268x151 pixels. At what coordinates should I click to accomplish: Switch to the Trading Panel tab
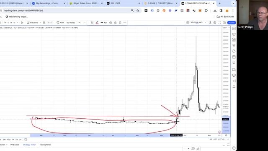pyautogui.click(x=45, y=145)
